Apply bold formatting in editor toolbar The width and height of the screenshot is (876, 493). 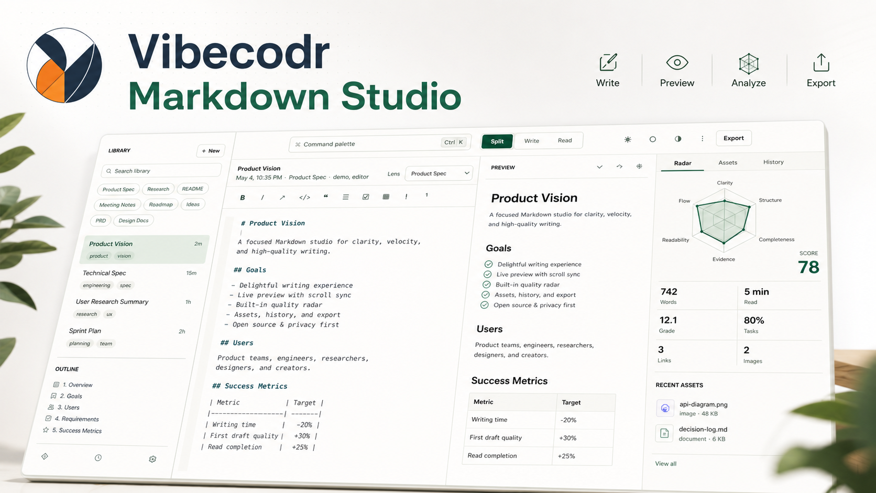pos(242,198)
